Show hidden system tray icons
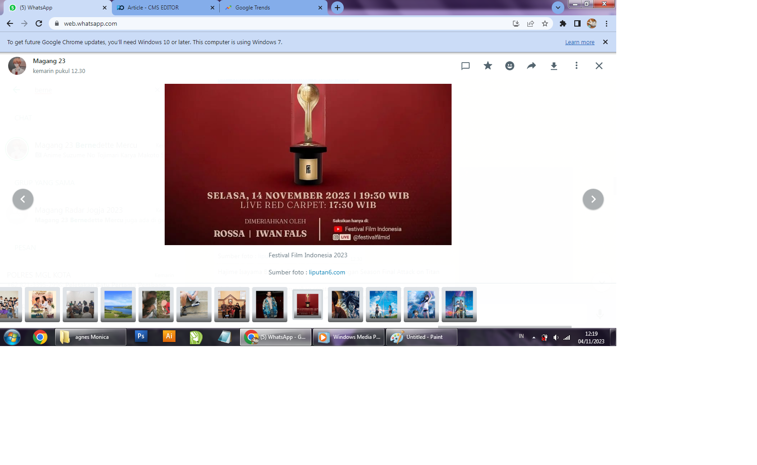Screen dimensions: 757x465 (534, 337)
